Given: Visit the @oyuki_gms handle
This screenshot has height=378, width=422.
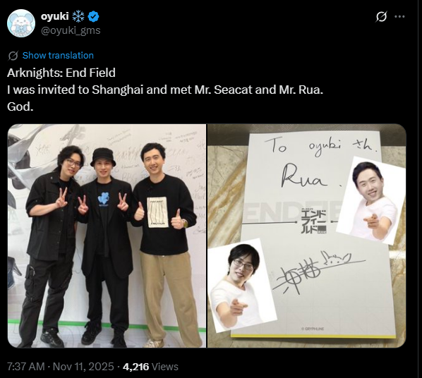Looking at the screenshot, I should pos(71,30).
